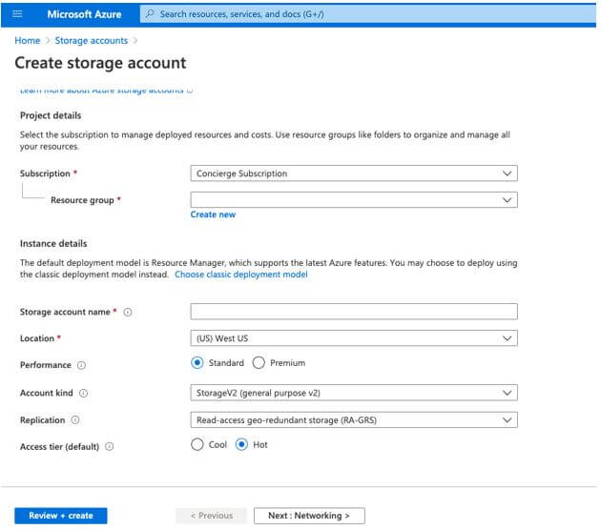Click Create new resource group link

(x=213, y=214)
